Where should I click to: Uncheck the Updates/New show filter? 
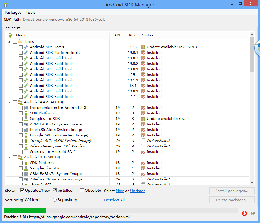pos(22,191)
